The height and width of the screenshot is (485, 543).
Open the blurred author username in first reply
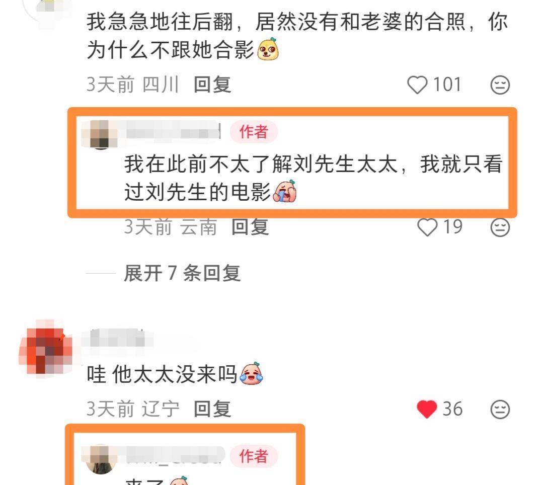(x=173, y=132)
